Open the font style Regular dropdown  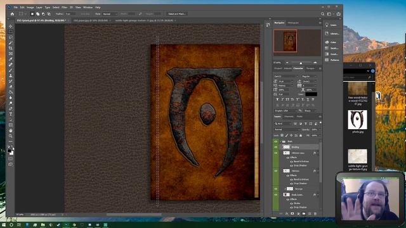click(x=309, y=77)
